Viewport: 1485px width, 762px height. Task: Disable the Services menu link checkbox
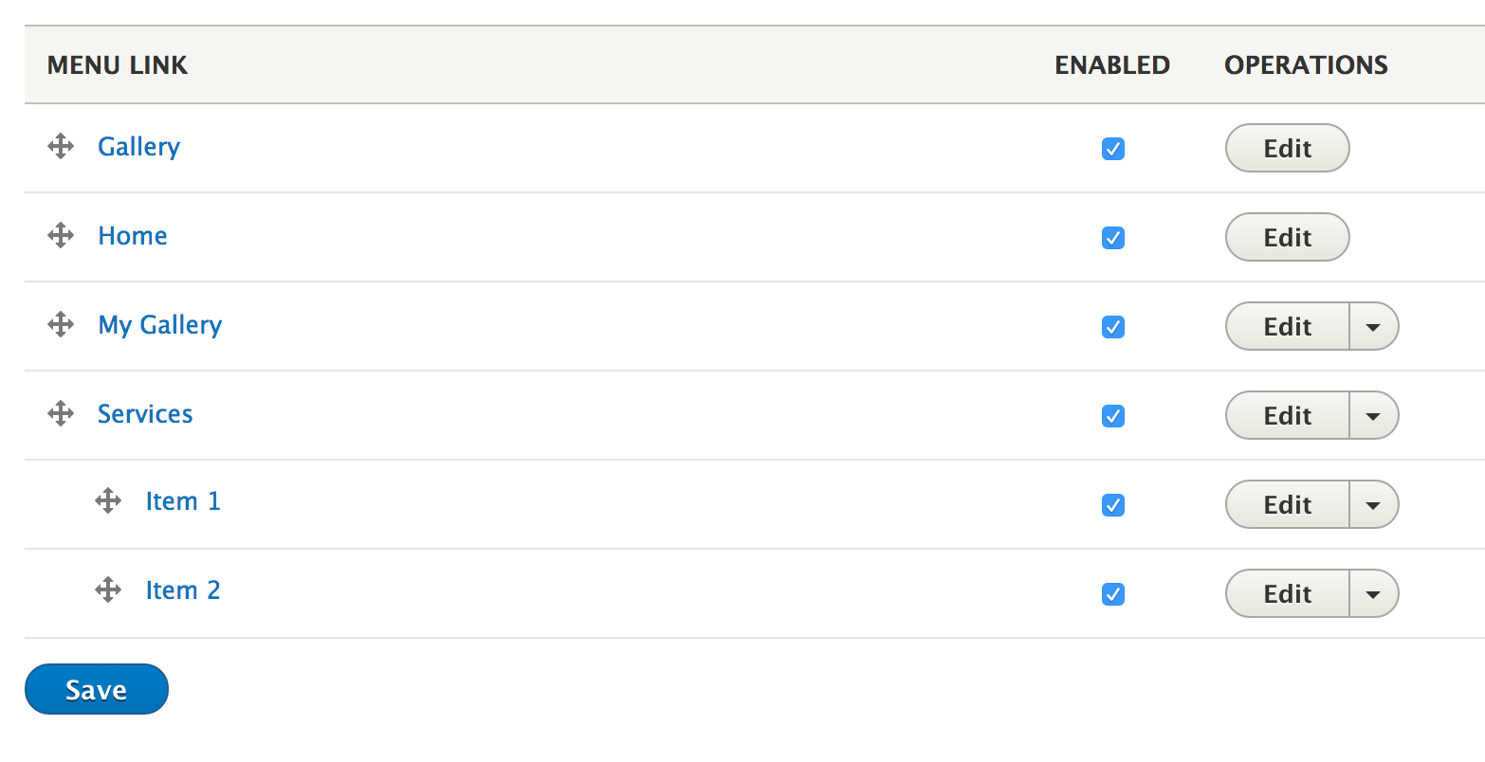tap(1113, 416)
